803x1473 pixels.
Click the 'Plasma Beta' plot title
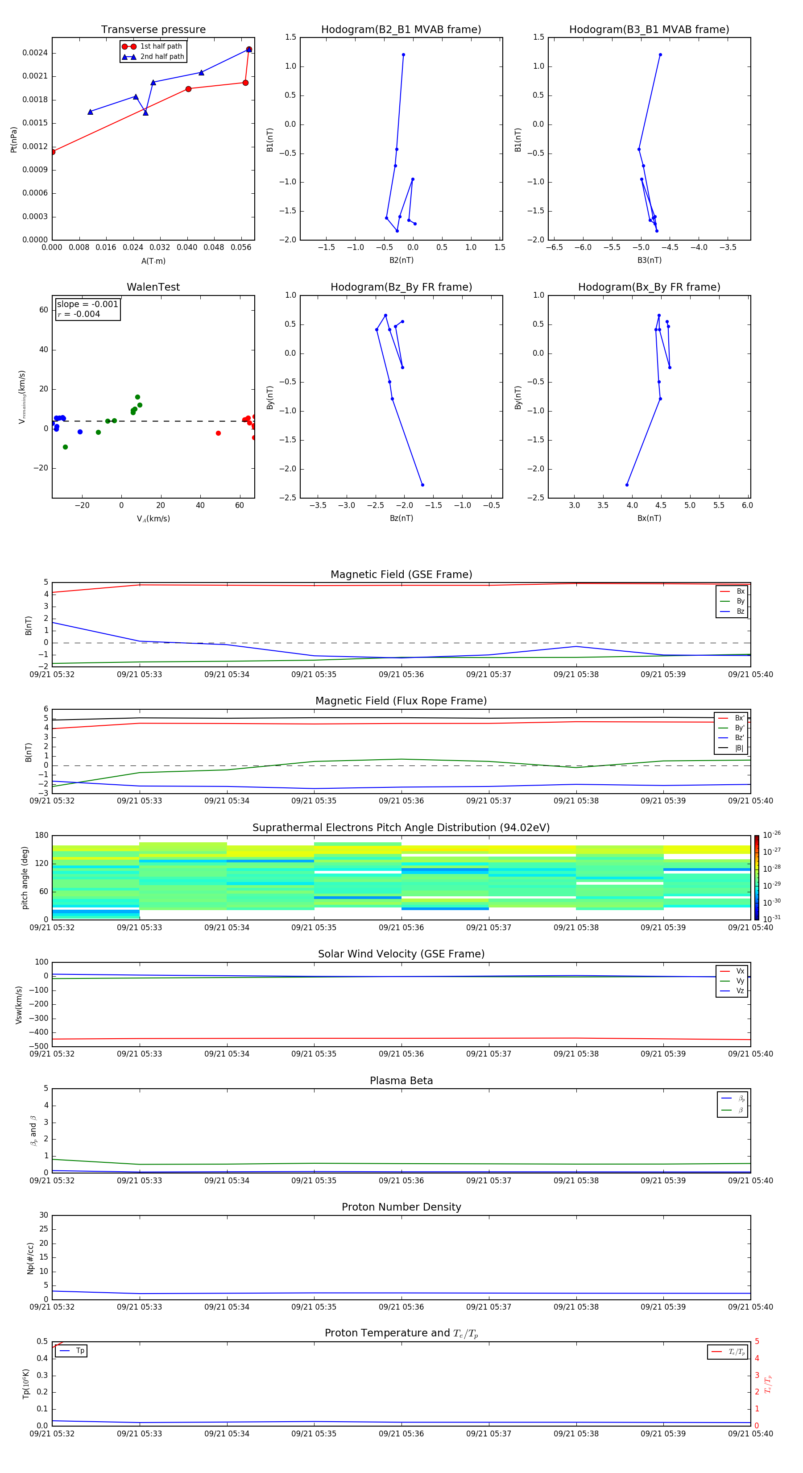pyautogui.click(x=401, y=1081)
